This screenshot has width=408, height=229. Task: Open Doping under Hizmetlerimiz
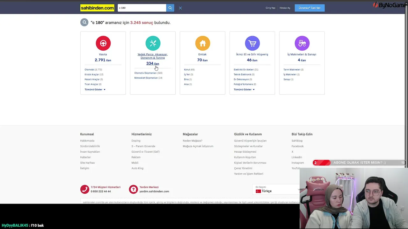[x=136, y=141]
